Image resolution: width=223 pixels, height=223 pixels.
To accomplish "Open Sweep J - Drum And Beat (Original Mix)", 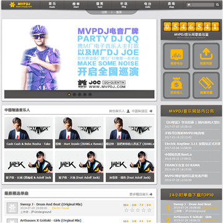I will 51,204.
